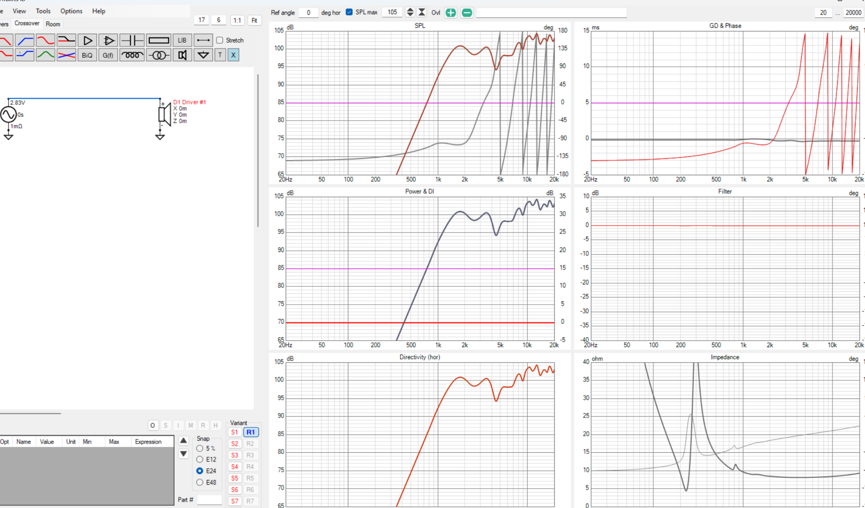Click the Value column header
Image resolution: width=865 pixels, height=508 pixels.
coord(47,442)
